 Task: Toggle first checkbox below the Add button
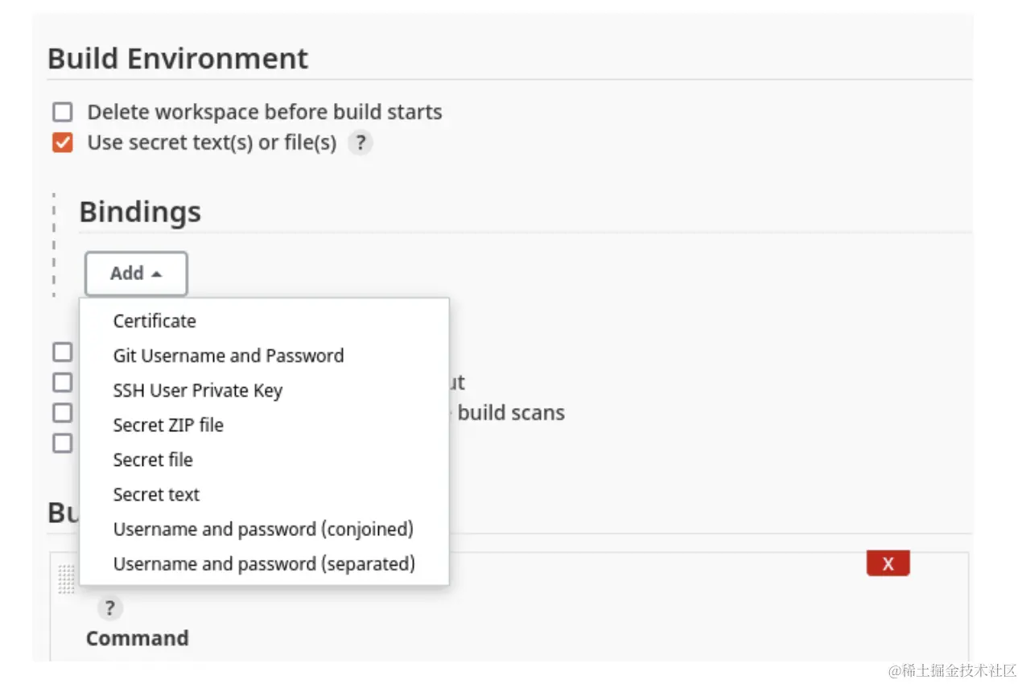click(x=63, y=352)
